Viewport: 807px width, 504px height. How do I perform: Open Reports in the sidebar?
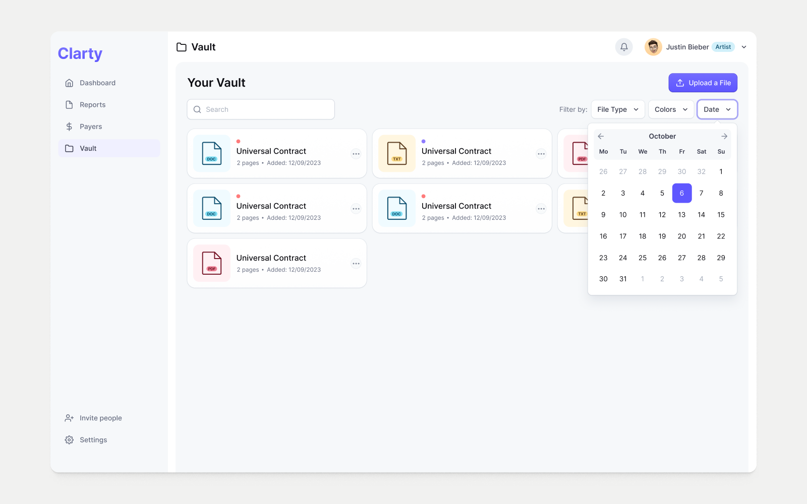pyautogui.click(x=109, y=105)
